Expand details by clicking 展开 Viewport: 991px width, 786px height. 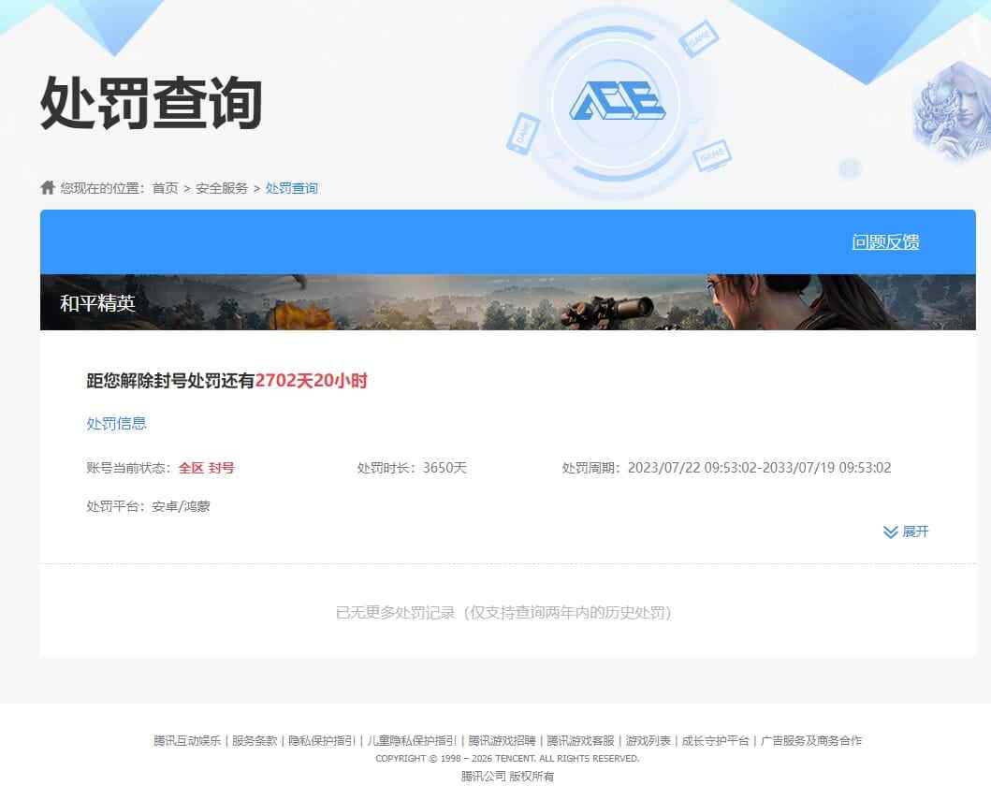click(912, 531)
